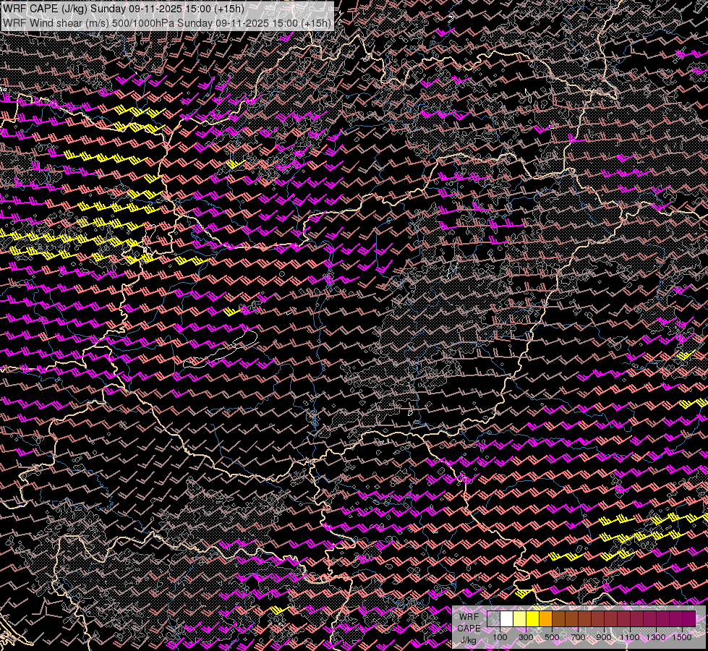This screenshot has width=708, height=651.
Task: Select the WRF Wind shear title line
Action: coord(166,22)
